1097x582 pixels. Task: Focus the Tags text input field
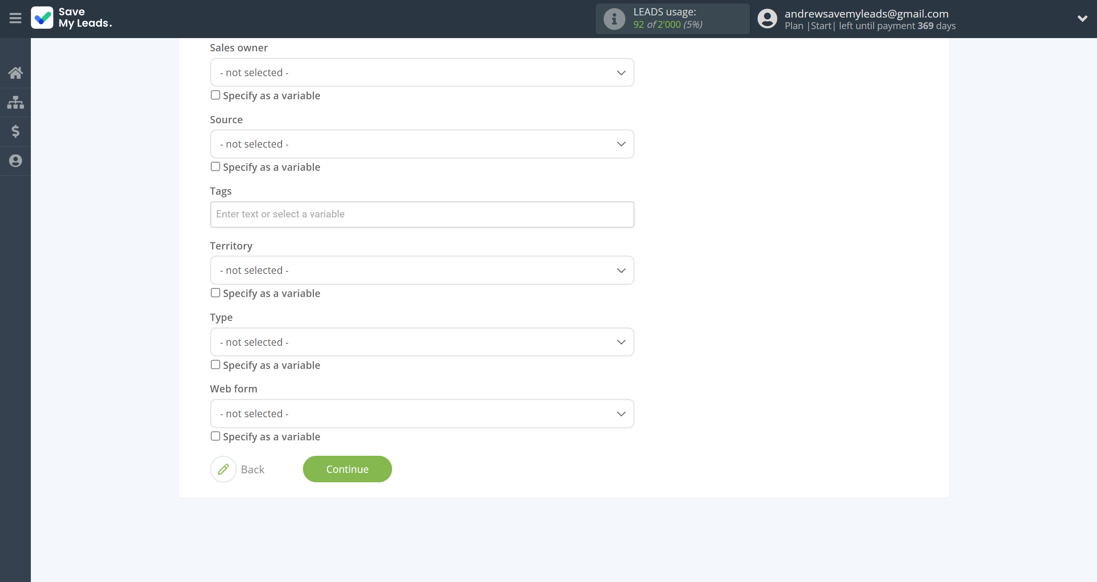pyautogui.click(x=422, y=214)
